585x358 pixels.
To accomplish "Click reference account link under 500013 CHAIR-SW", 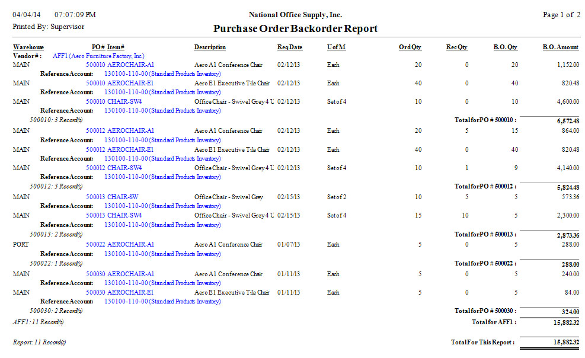I will tap(162, 206).
